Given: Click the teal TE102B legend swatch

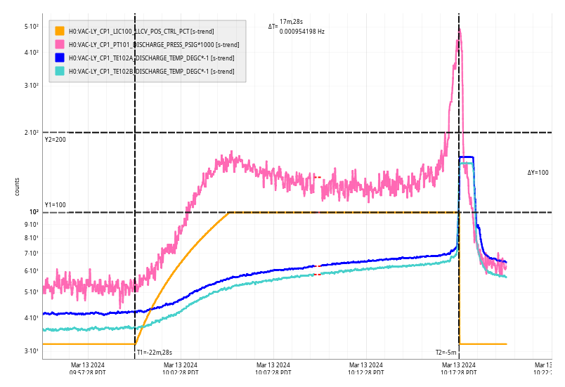Looking at the screenshot, I should 60,71.
